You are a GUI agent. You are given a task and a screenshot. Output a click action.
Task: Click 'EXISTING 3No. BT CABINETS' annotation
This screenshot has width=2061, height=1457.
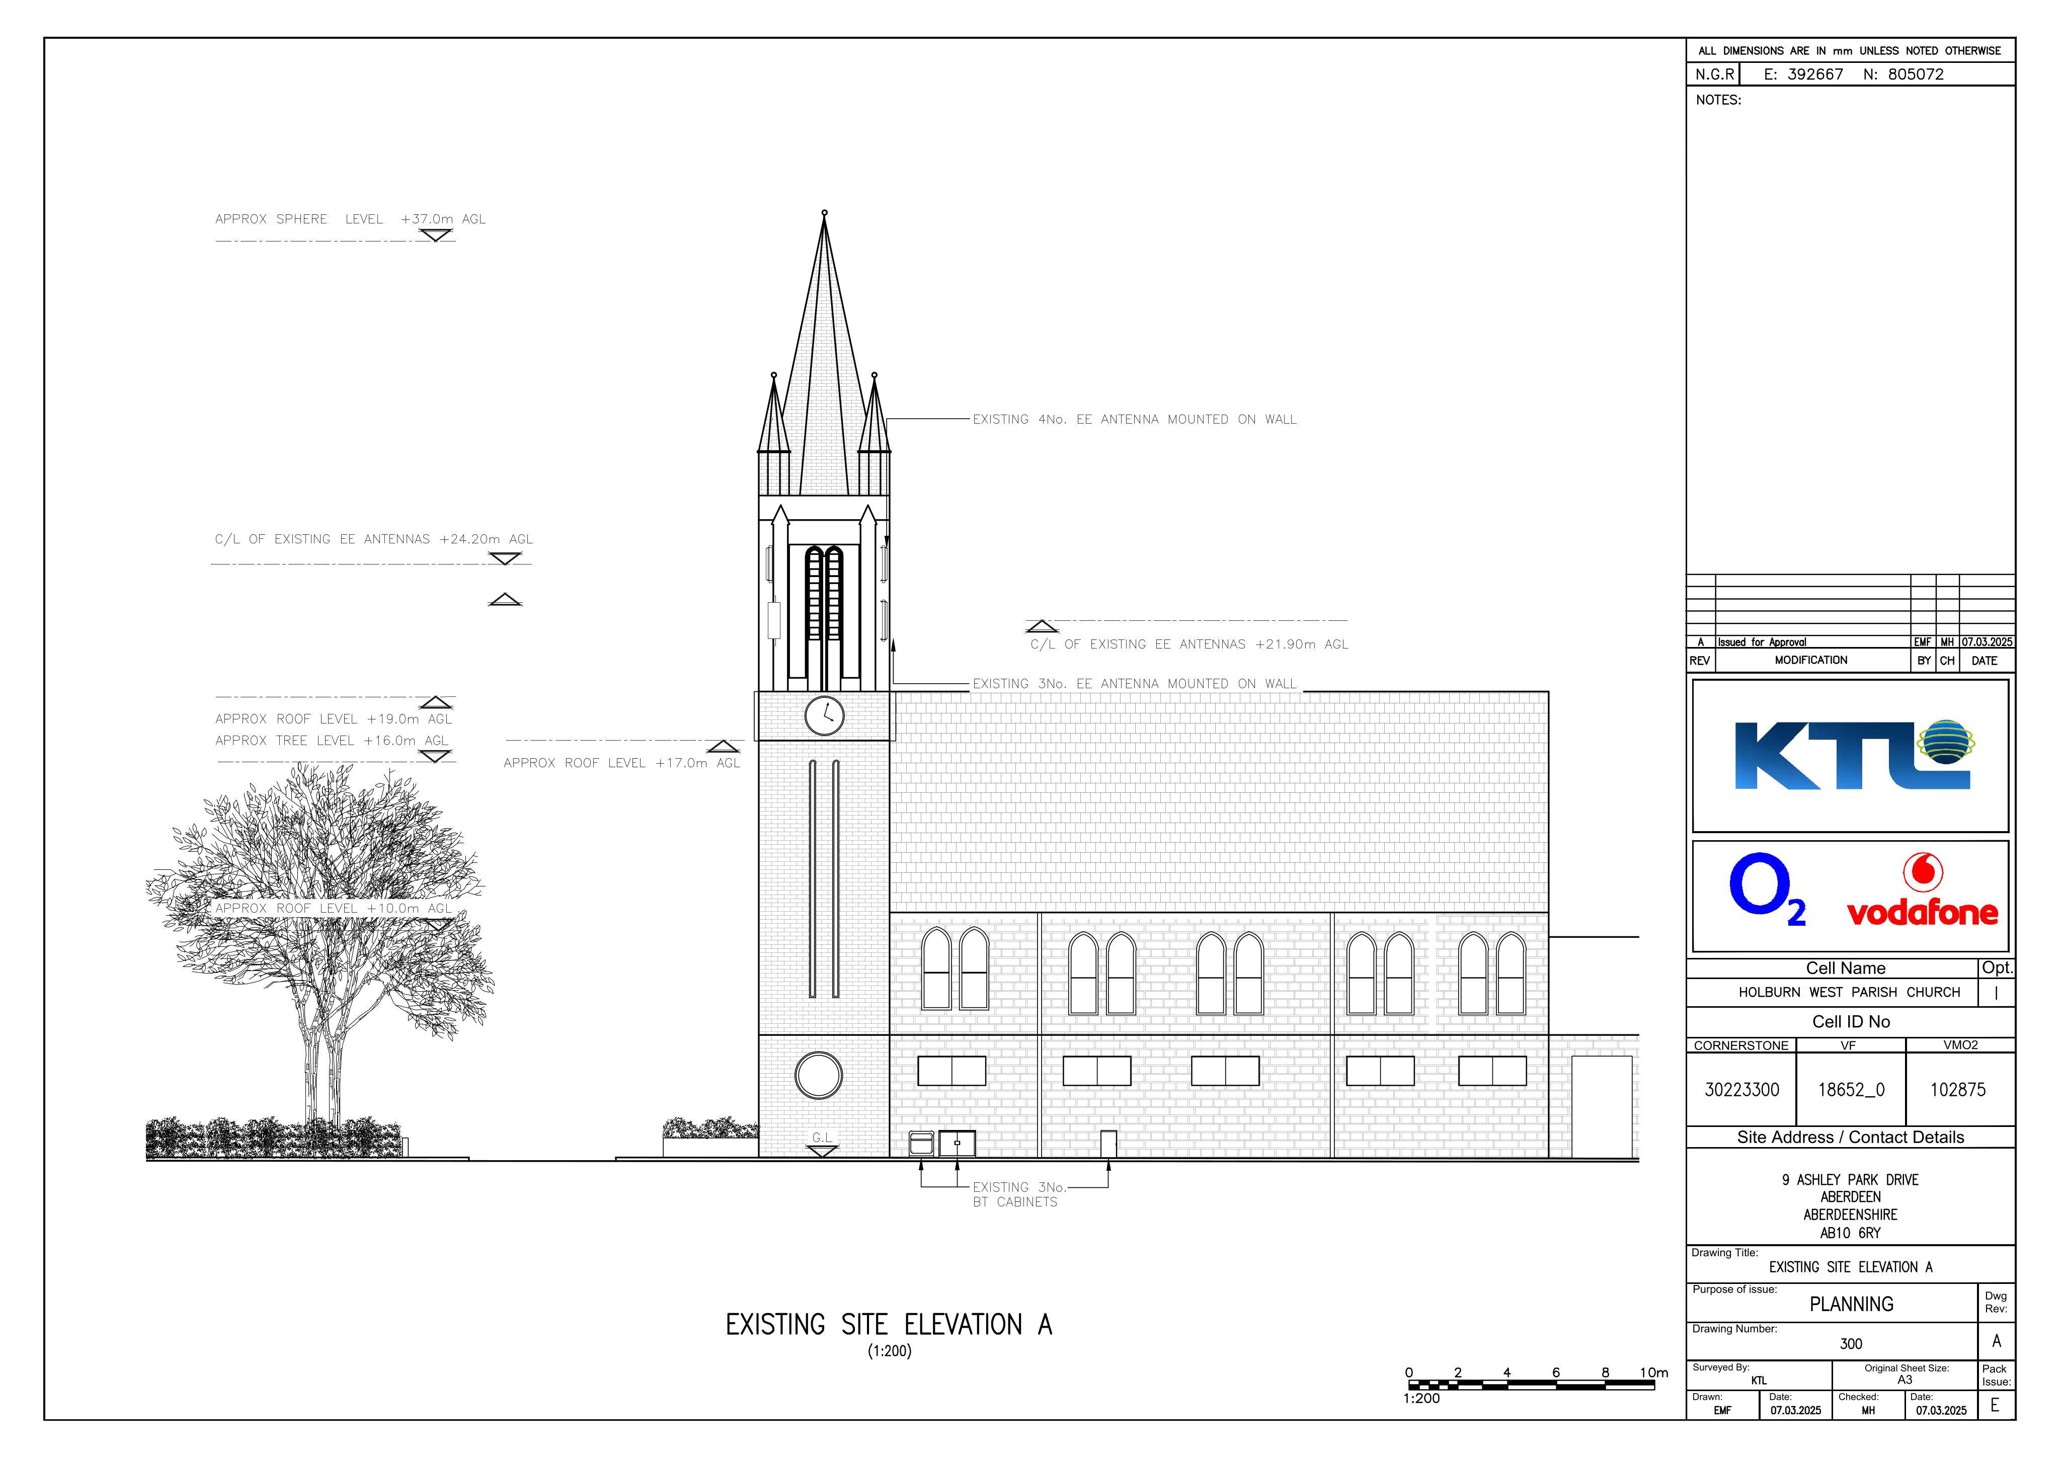(x=1019, y=1195)
